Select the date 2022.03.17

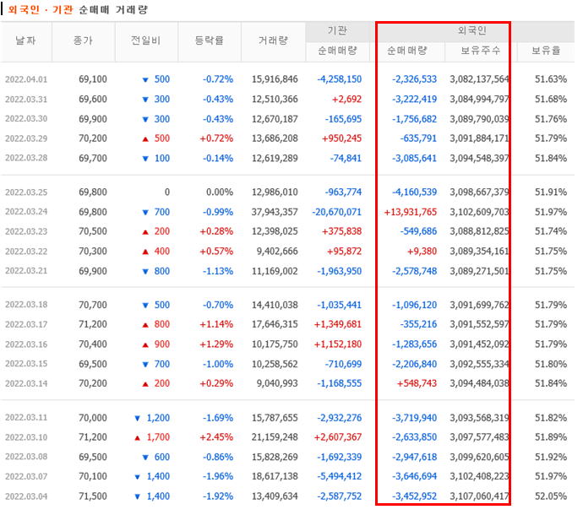tap(26, 325)
